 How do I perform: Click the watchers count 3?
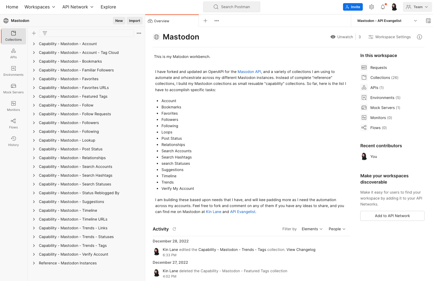coord(360,37)
